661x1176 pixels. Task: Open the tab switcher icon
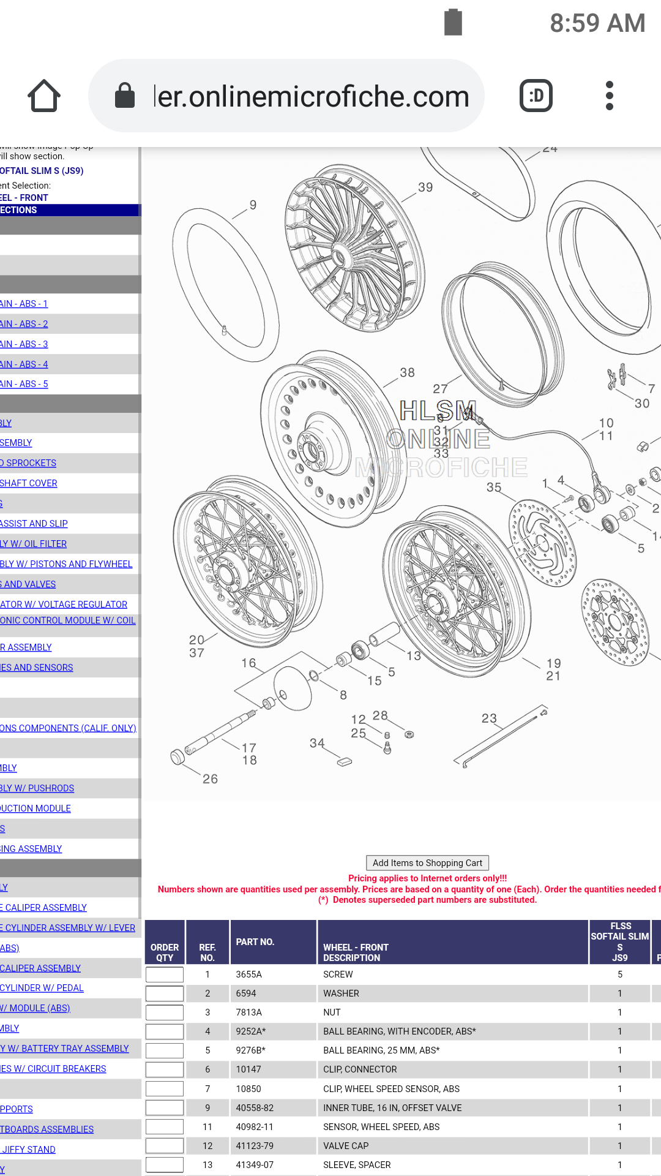(x=536, y=96)
